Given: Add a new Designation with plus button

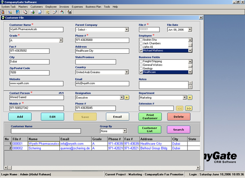Looking at the screenshot, I should [127, 98].
